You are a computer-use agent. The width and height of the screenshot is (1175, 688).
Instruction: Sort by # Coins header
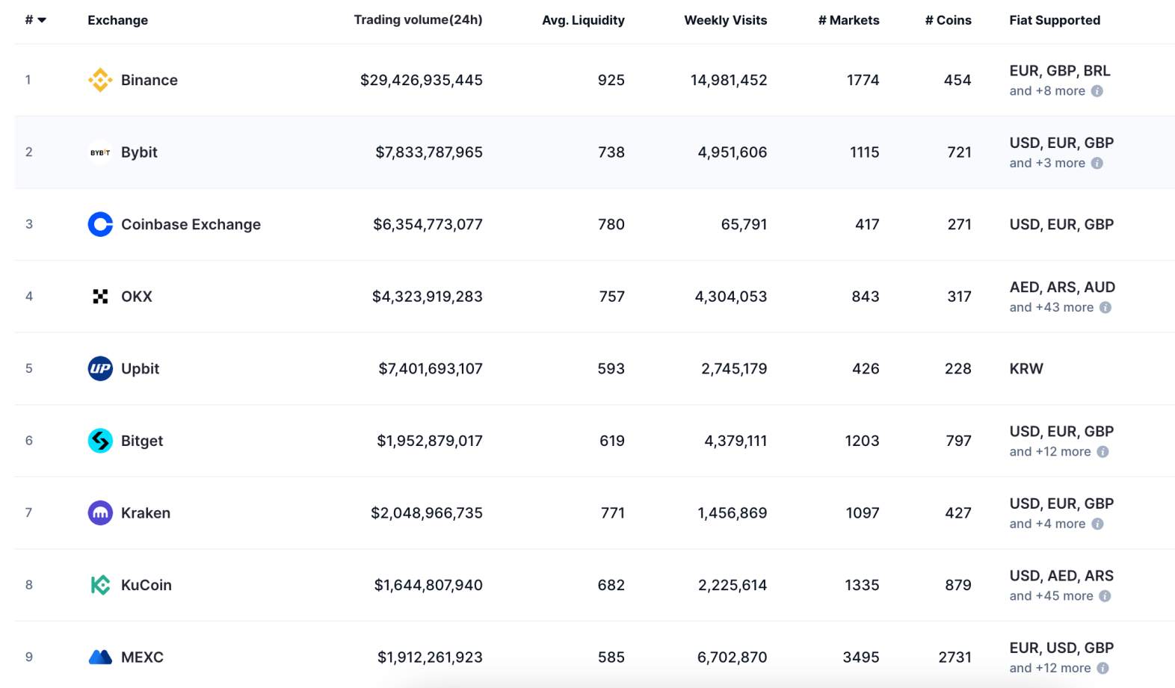pos(948,20)
